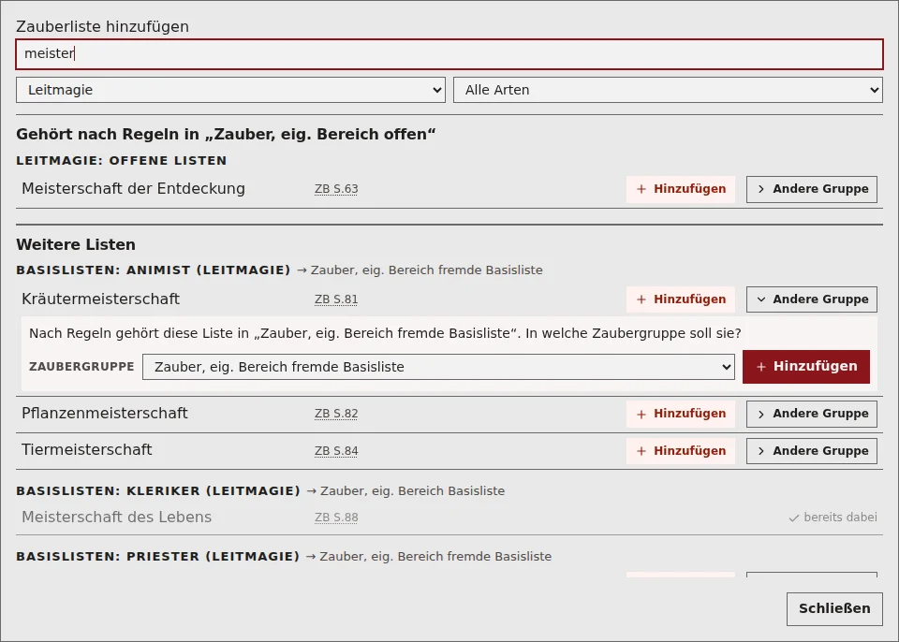Click the "bereits dabei" status text
This screenshot has width=899, height=642.
tap(833, 518)
